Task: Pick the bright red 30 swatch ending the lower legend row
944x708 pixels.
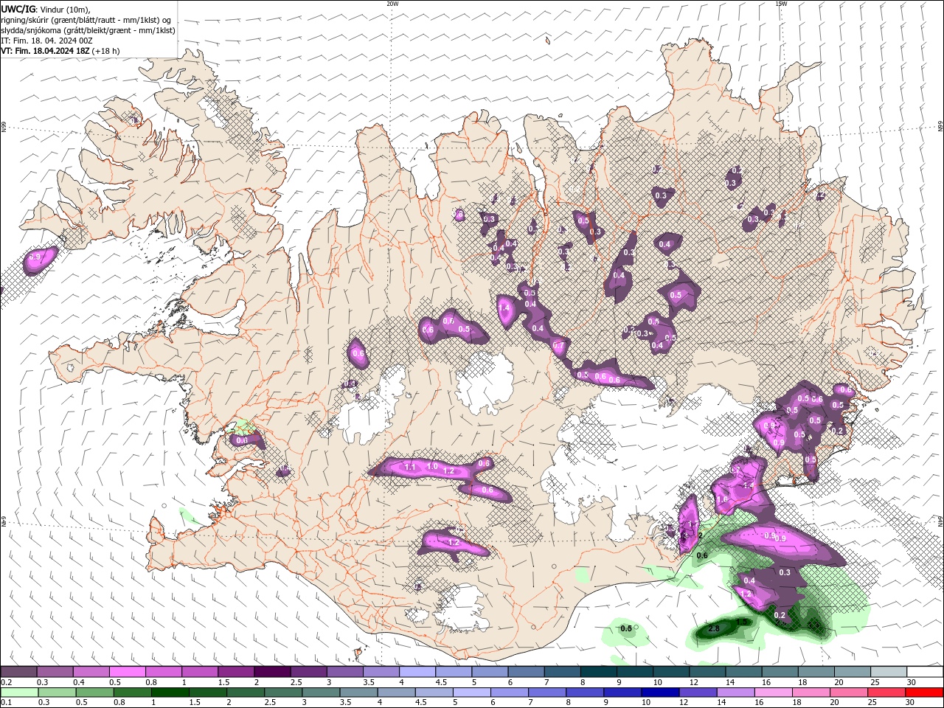Action: tap(925, 693)
